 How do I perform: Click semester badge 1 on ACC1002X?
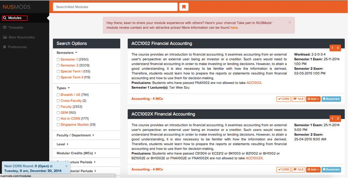pyautogui.click(x=332, y=119)
